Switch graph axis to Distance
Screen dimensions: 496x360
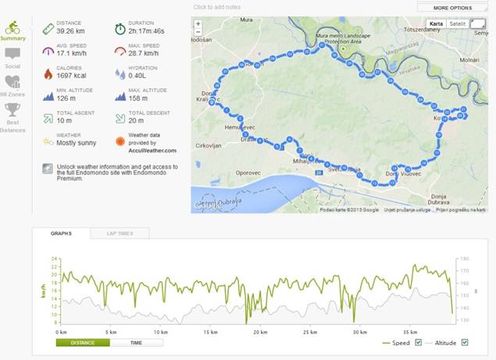(x=83, y=342)
